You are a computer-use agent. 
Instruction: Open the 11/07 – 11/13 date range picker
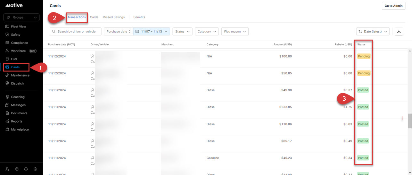tap(152, 31)
